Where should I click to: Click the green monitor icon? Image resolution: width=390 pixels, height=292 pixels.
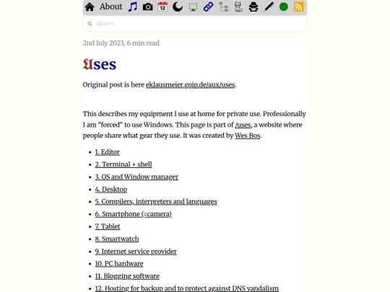click(x=193, y=7)
